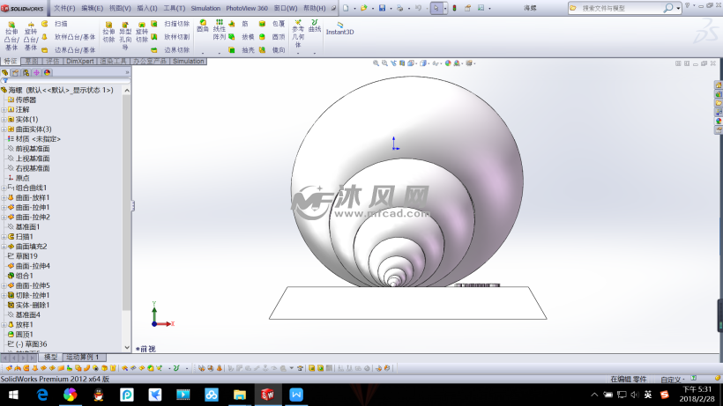This screenshot has height=406, width=723.
Task: Choose the 镜向 mirror tool
Action: (x=272, y=49)
